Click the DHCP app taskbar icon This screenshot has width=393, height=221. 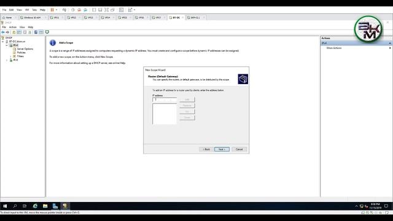click(x=65, y=206)
